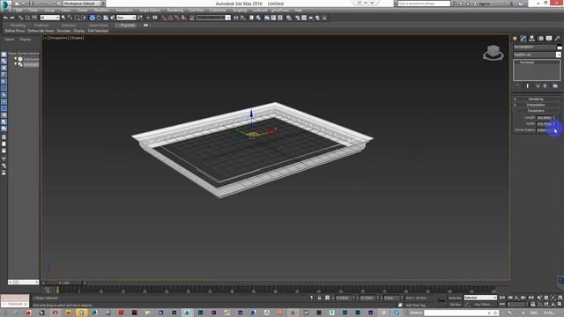Activate the Select and Rotate tool

99,18
